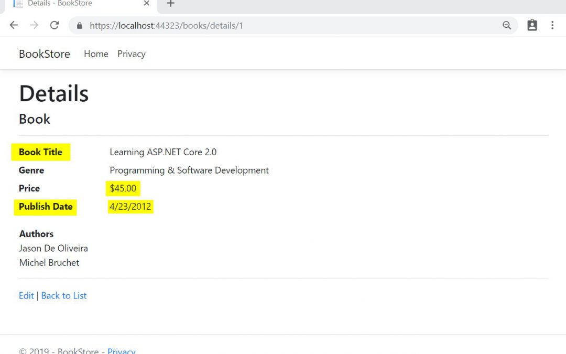The width and height of the screenshot is (566, 354).
Task: Click the Edit link
Action: [26, 296]
